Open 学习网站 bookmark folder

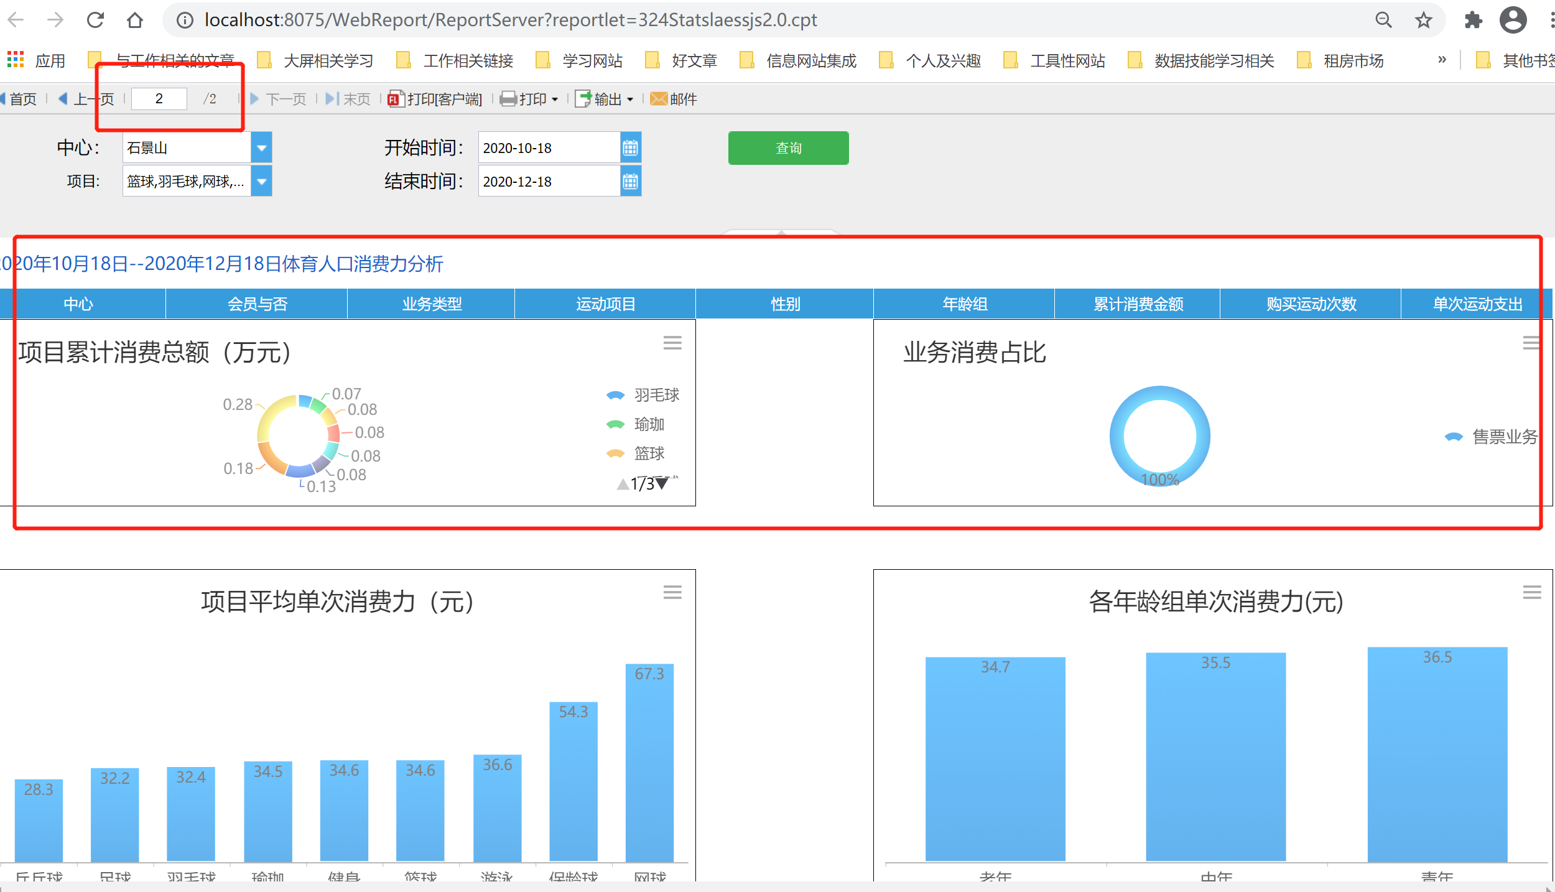point(579,60)
